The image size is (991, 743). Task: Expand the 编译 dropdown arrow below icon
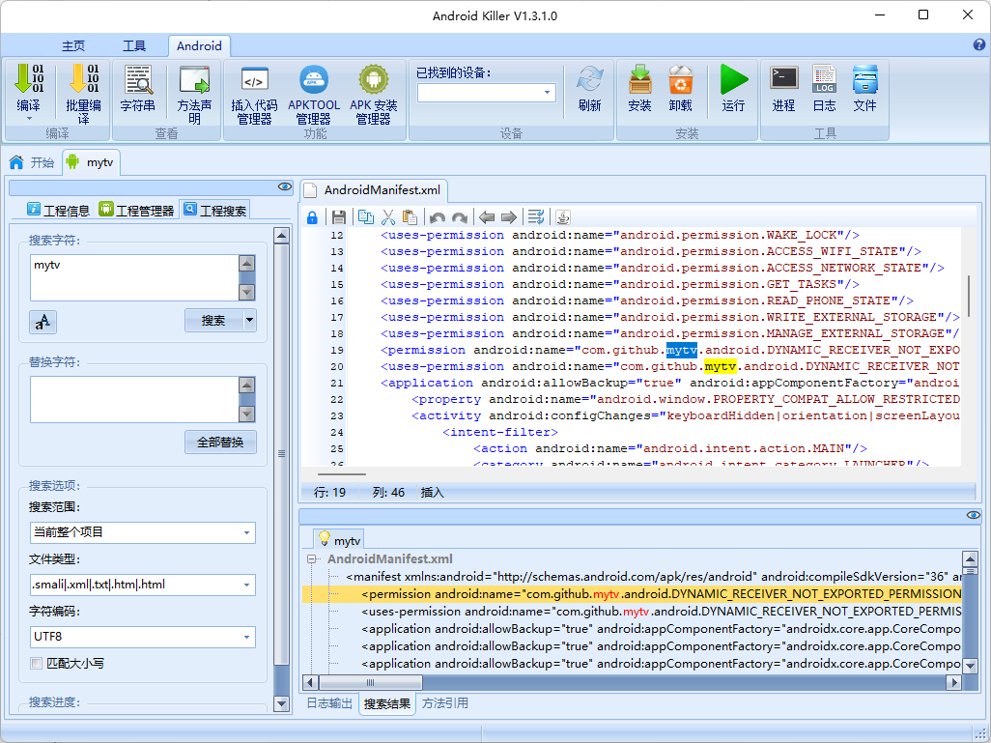pyautogui.click(x=28, y=119)
